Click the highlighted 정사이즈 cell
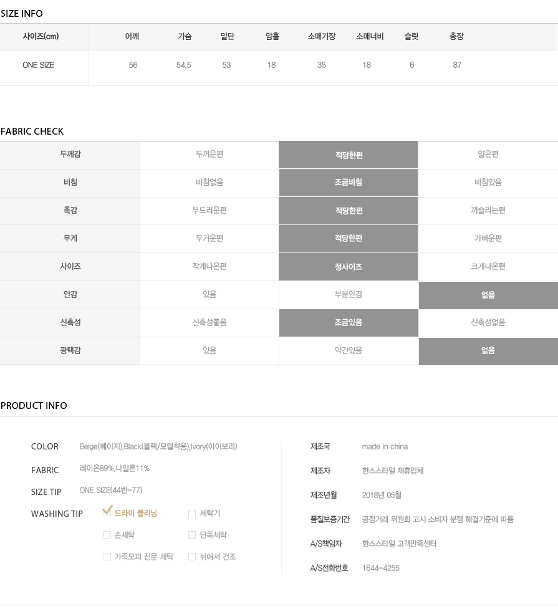This screenshot has height=609, width=558. (349, 266)
